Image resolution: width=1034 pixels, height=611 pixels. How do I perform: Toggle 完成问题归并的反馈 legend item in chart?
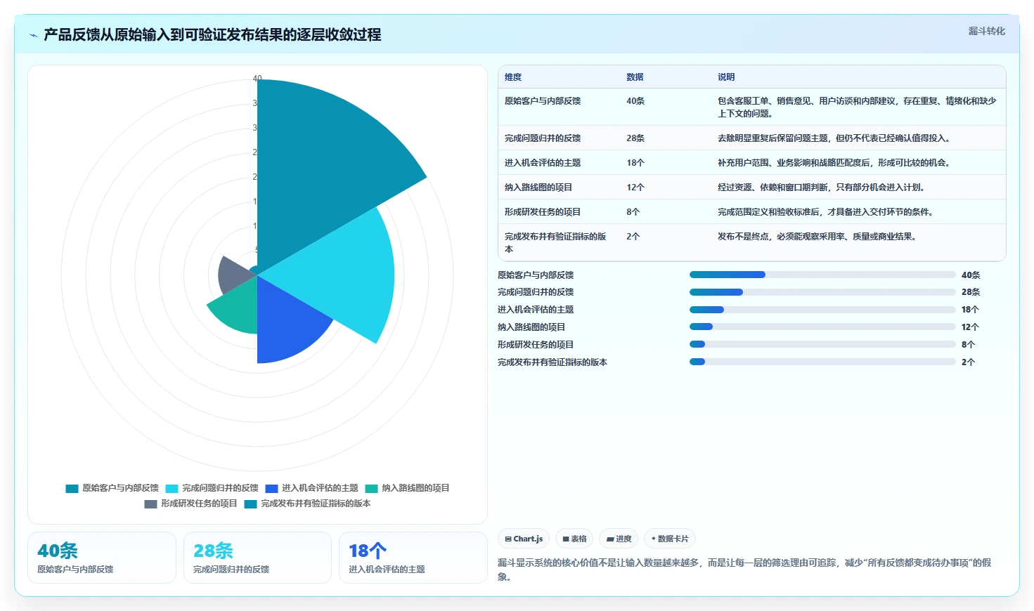(x=212, y=488)
